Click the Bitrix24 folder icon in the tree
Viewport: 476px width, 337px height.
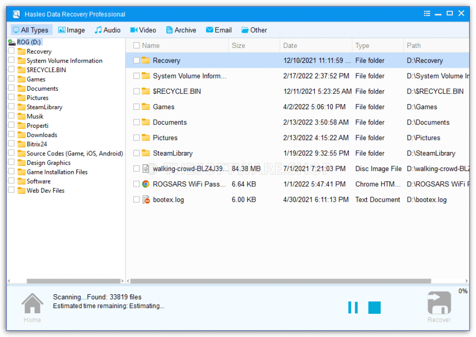[21, 144]
